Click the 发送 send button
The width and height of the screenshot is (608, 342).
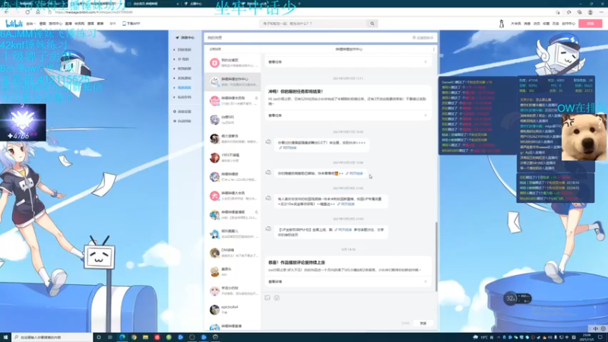tap(423, 323)
